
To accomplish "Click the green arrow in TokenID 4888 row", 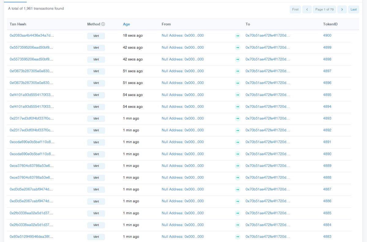I will point(238,178).
